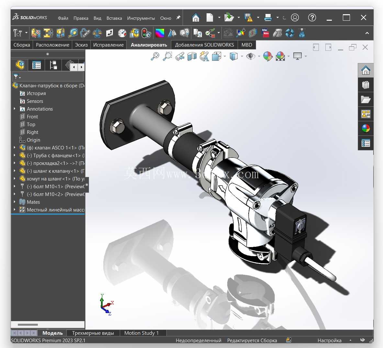Open File Explorer folder in task pane
This screenshot has width=383, height=348.
(366, 99)
